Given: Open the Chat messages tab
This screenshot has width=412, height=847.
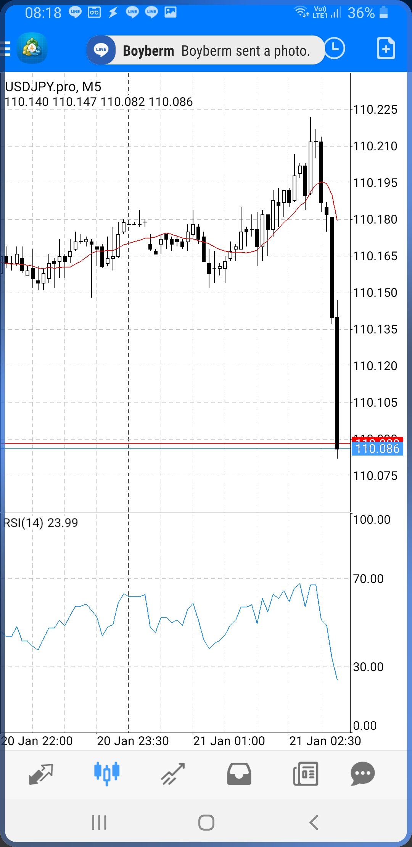Looking at the screenshot, I should pyautogui.click(x=362, y=774).
